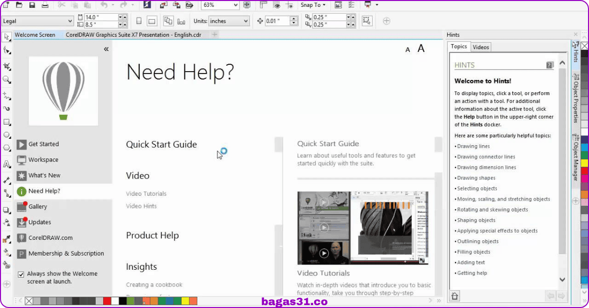
Task: Select the Text tool in toolbox
Action: tap(6, 164)
